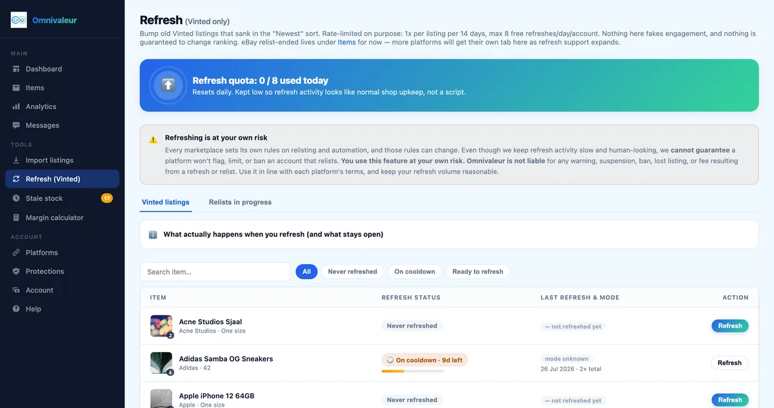Image resolution: width=774 pixels, height=408 pixels.
Task: Click 'Never refreshed' badge for Apple iPhone 12
Action: (412, 400)
